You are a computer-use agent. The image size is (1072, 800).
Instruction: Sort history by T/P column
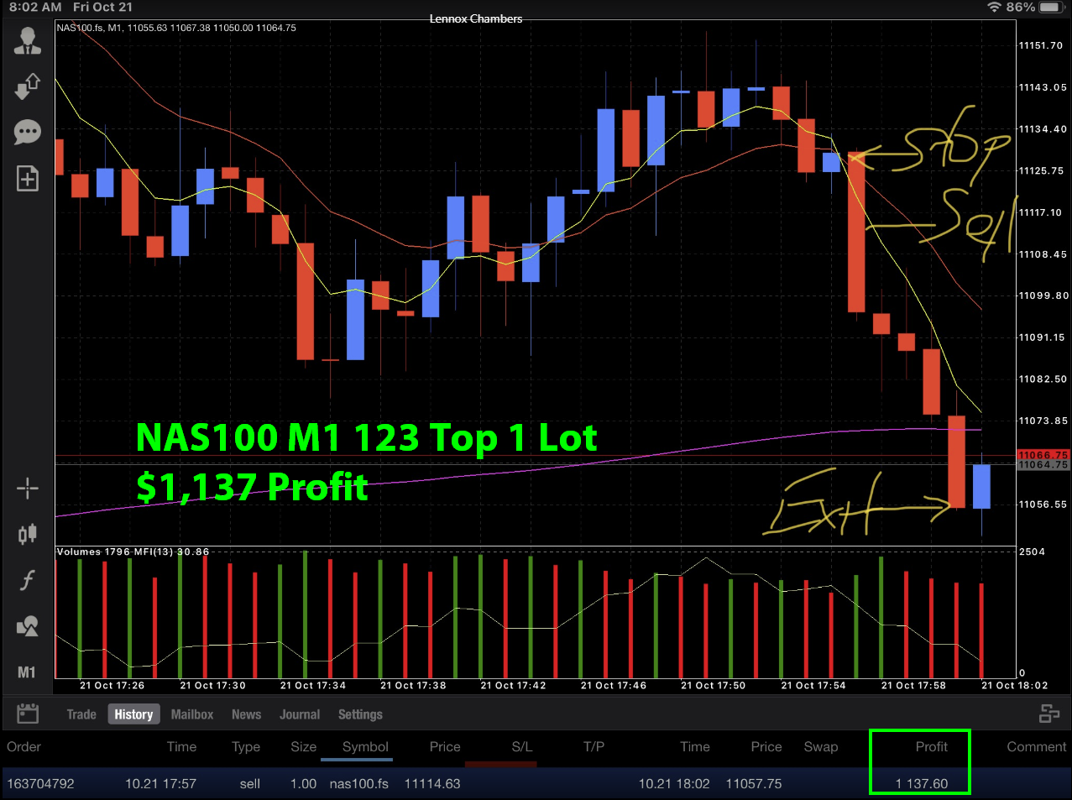pyautogui.click(x=594, y=746)
